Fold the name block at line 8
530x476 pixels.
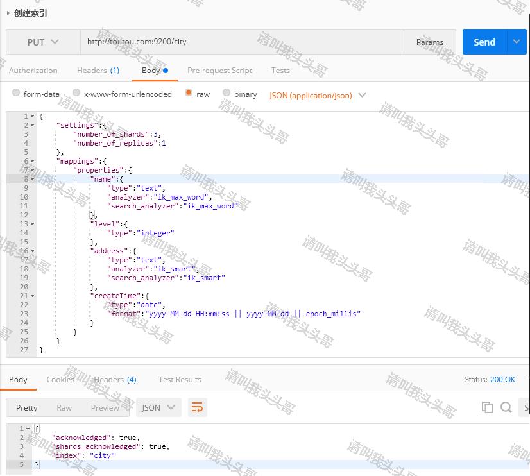tap(33, 179)
